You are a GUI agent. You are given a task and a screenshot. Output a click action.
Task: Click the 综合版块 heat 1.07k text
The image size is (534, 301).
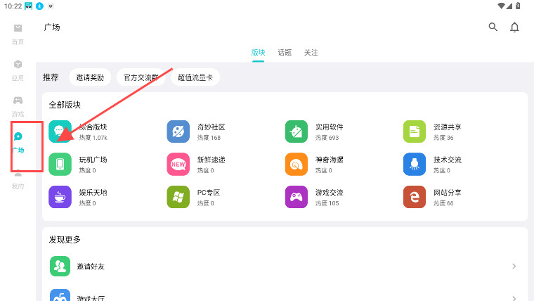[x=93, y=138]
